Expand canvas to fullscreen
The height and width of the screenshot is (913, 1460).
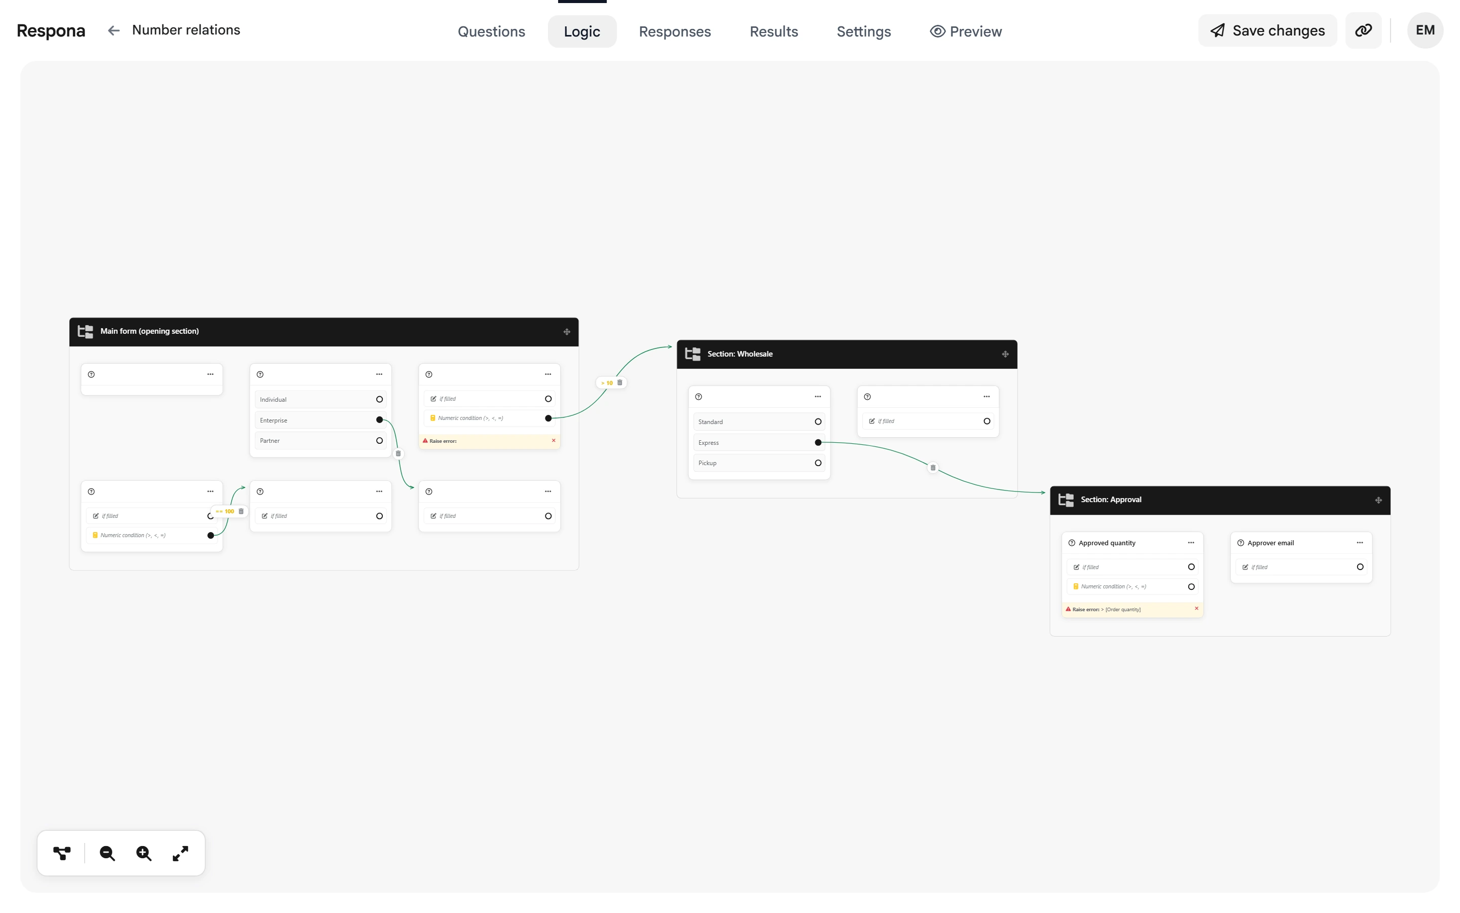pyautogui.click(x=180, y=853)
